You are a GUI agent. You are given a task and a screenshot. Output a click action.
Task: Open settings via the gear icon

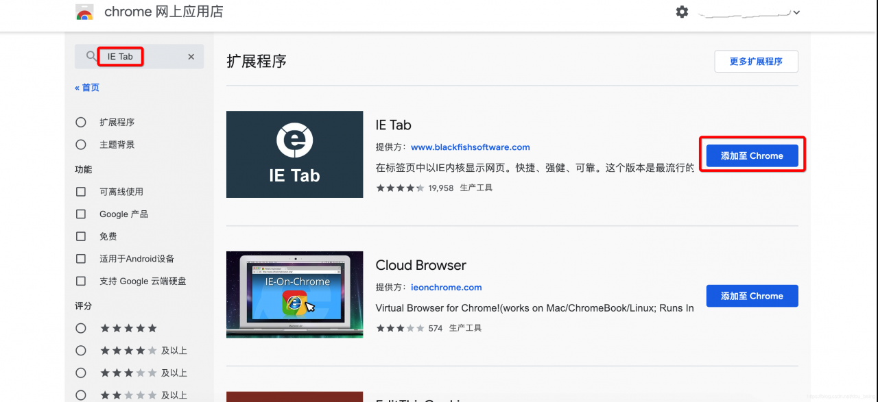coord(682,12)
